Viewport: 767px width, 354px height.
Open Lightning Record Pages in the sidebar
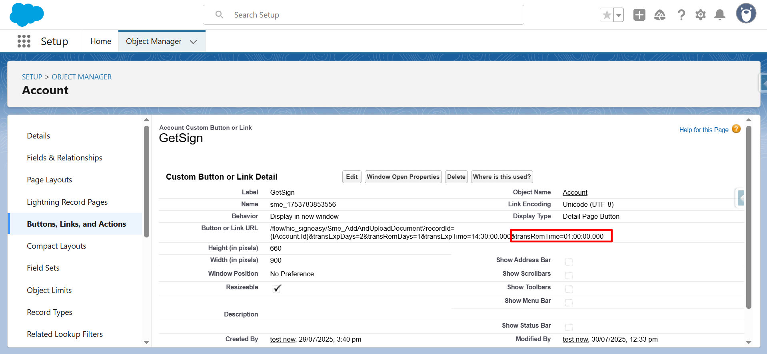coord(67,202)
